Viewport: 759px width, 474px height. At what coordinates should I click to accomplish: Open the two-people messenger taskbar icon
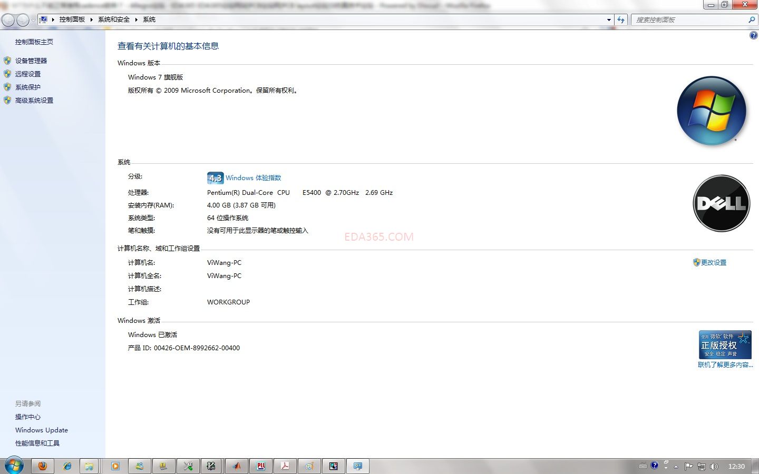pyautogui.click(x=140, y=466)
